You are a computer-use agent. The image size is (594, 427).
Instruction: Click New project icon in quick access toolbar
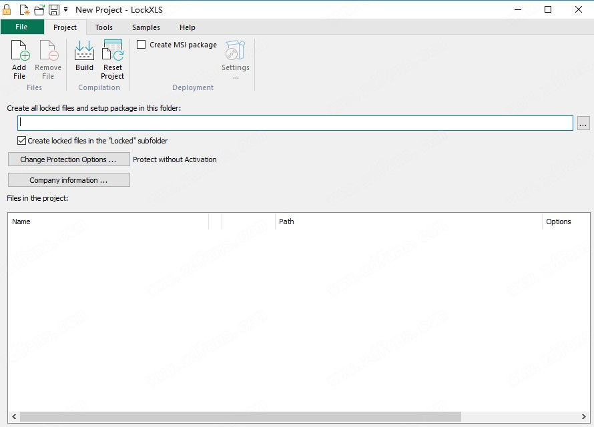[24, 10]
